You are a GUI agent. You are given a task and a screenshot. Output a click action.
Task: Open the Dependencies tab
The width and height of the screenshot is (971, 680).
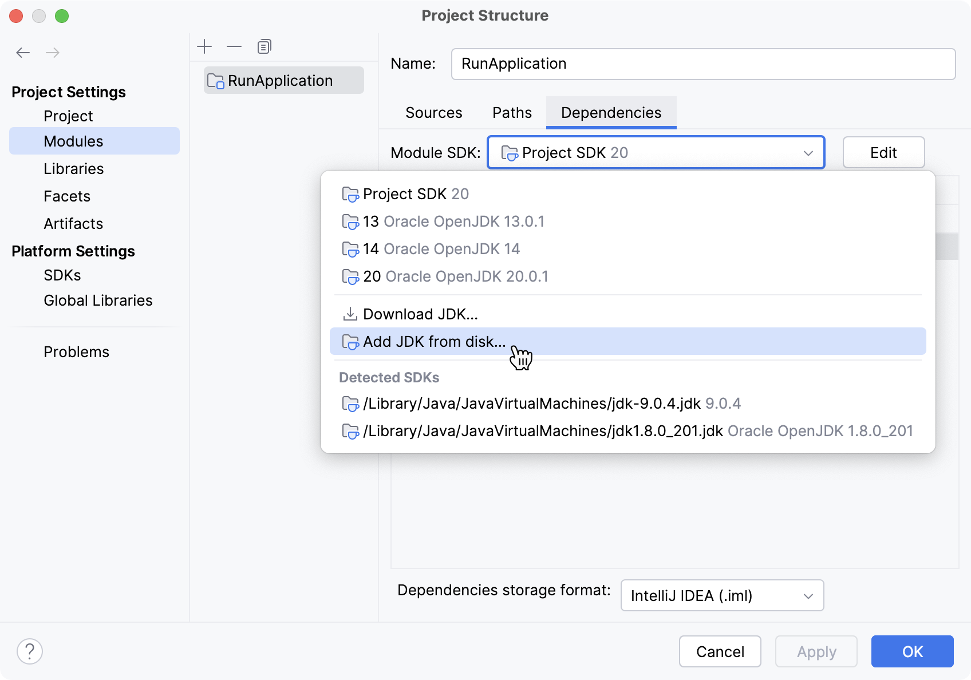click(610, 112)
